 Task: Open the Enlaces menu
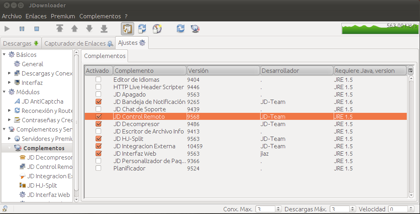click(x=36, y=16)
